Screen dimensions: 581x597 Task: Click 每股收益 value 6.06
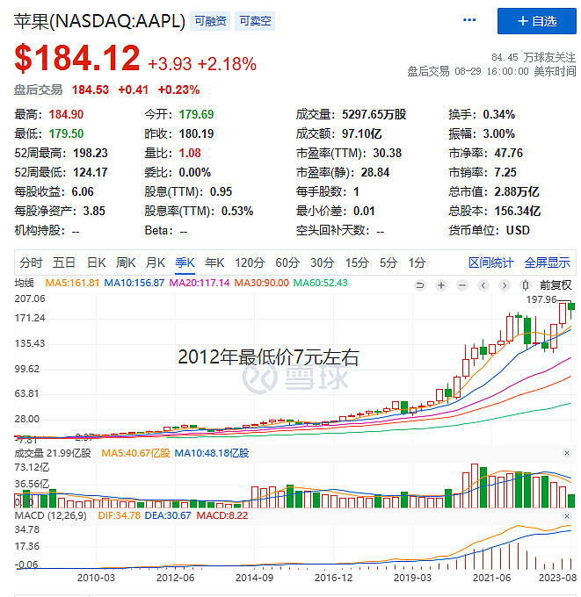tap(83, 191)
